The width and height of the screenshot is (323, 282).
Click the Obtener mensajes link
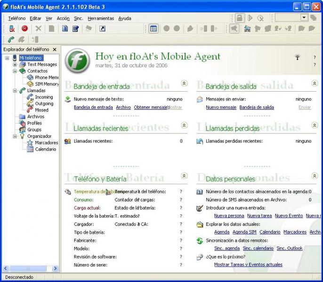tap(152, 107)
